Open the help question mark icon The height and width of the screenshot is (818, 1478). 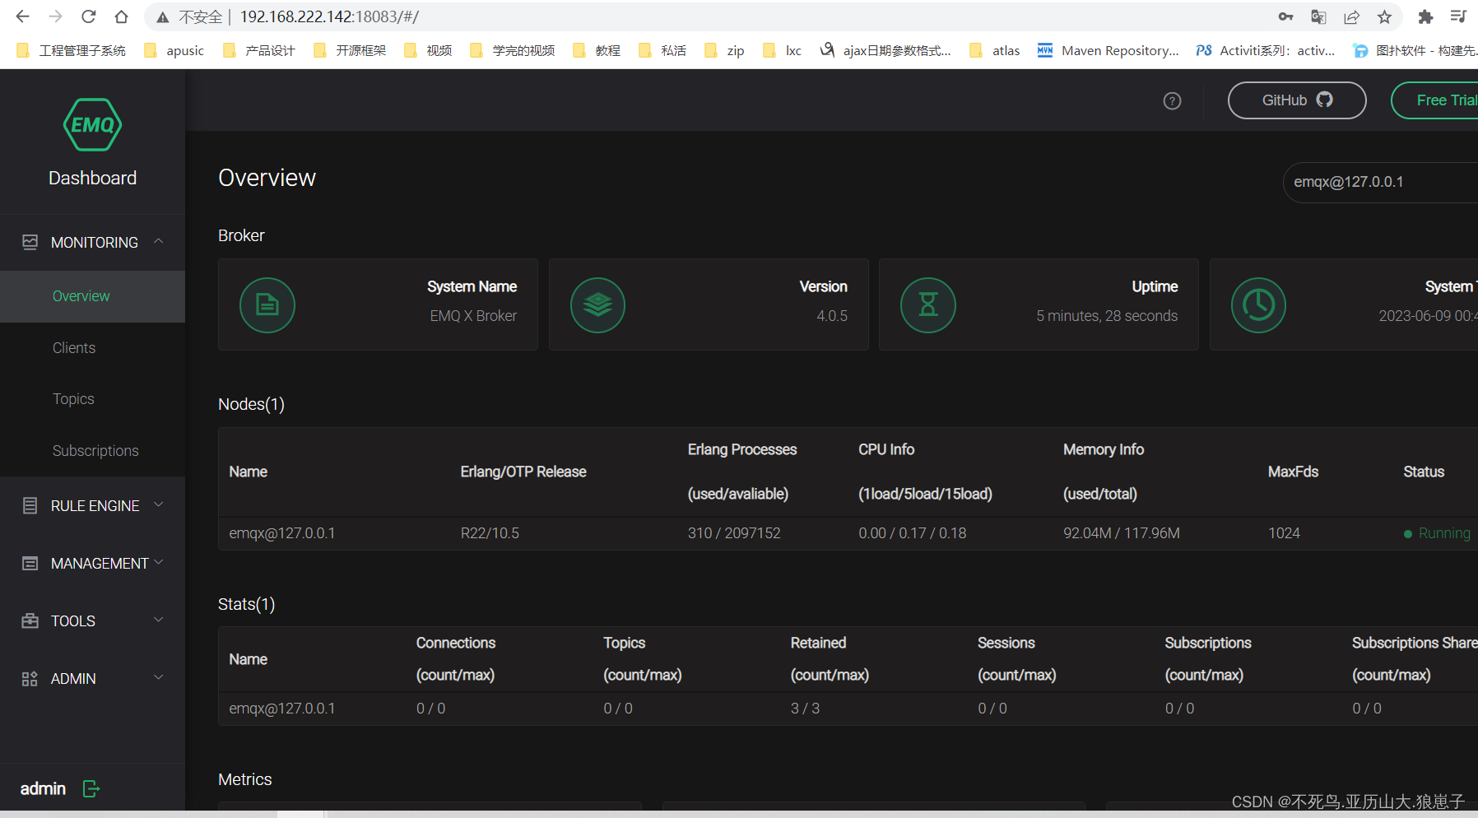click(1172, 100)
